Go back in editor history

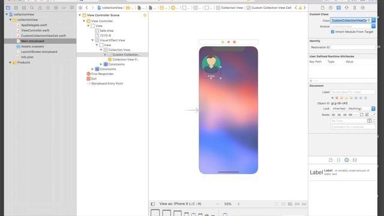(86, 8)
